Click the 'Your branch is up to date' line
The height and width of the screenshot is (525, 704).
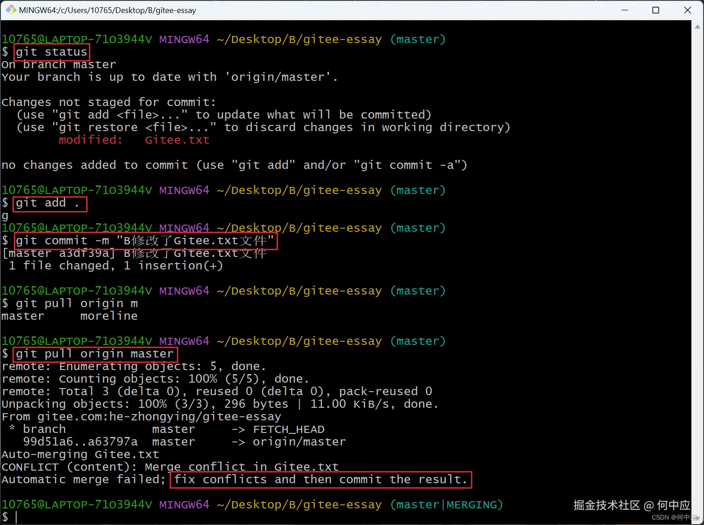(x=170, y=77)
